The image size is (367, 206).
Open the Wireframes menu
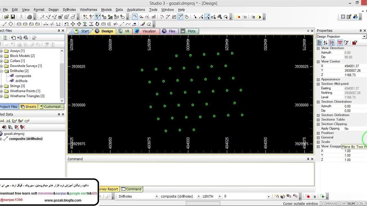[x=88, y=9]
